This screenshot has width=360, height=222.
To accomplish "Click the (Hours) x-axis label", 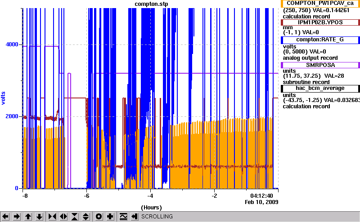I will [x=151, y=208].
